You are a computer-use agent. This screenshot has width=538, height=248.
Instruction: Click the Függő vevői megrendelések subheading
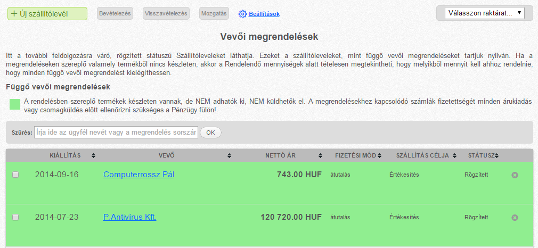pos(58,87)
